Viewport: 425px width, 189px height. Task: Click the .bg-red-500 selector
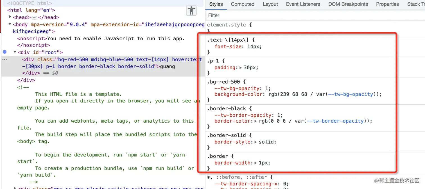click(x=223, y=82)
